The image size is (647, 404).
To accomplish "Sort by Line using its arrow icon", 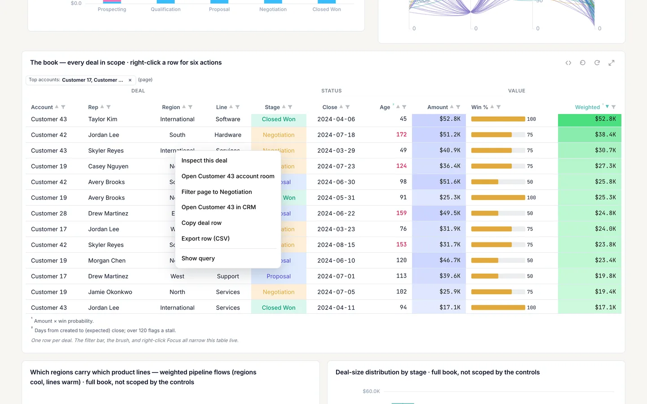I will 231,107.
